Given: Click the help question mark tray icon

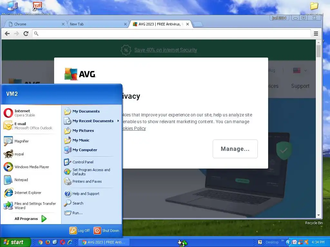Looking at the screenshot, I should (260, 242).
